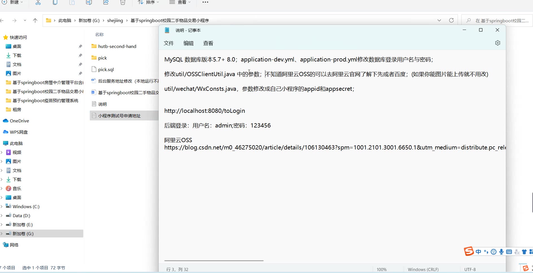
Task: Toggle Sogou punctuation mode icon
Action: click(486, 252)
